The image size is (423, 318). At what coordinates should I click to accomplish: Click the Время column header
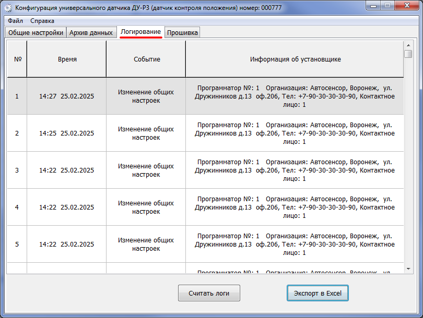coord(67,59)
